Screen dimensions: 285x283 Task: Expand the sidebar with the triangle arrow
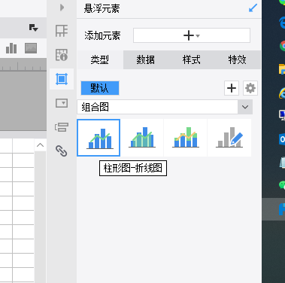[62, 8]
